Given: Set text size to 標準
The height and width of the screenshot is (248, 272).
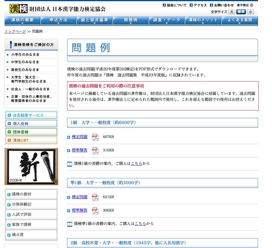Looking at the screenshot, I should (x=241, y=12).
